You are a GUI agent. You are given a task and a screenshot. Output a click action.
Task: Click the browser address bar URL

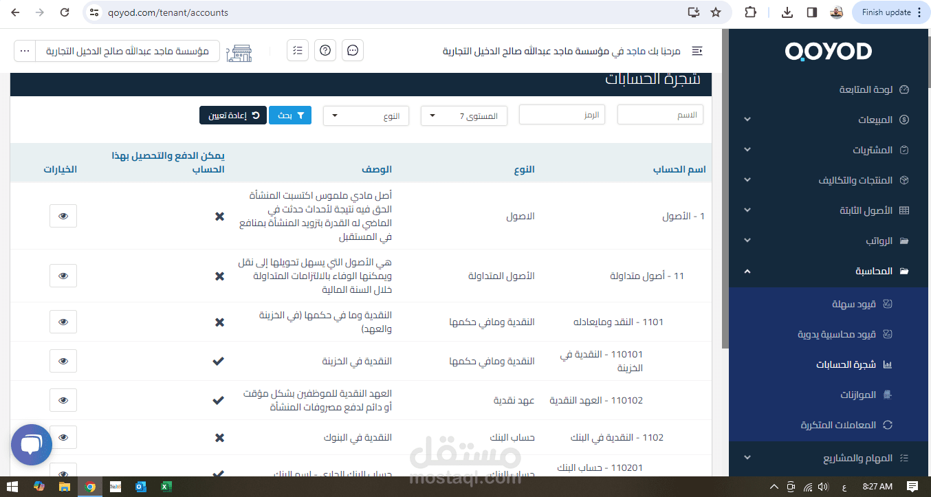(x=168, y=12)
